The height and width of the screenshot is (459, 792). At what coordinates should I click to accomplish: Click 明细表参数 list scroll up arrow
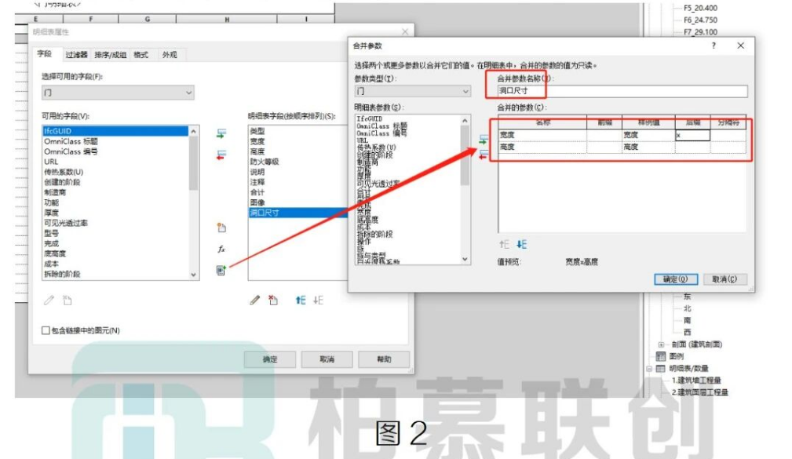click(465, 121)
